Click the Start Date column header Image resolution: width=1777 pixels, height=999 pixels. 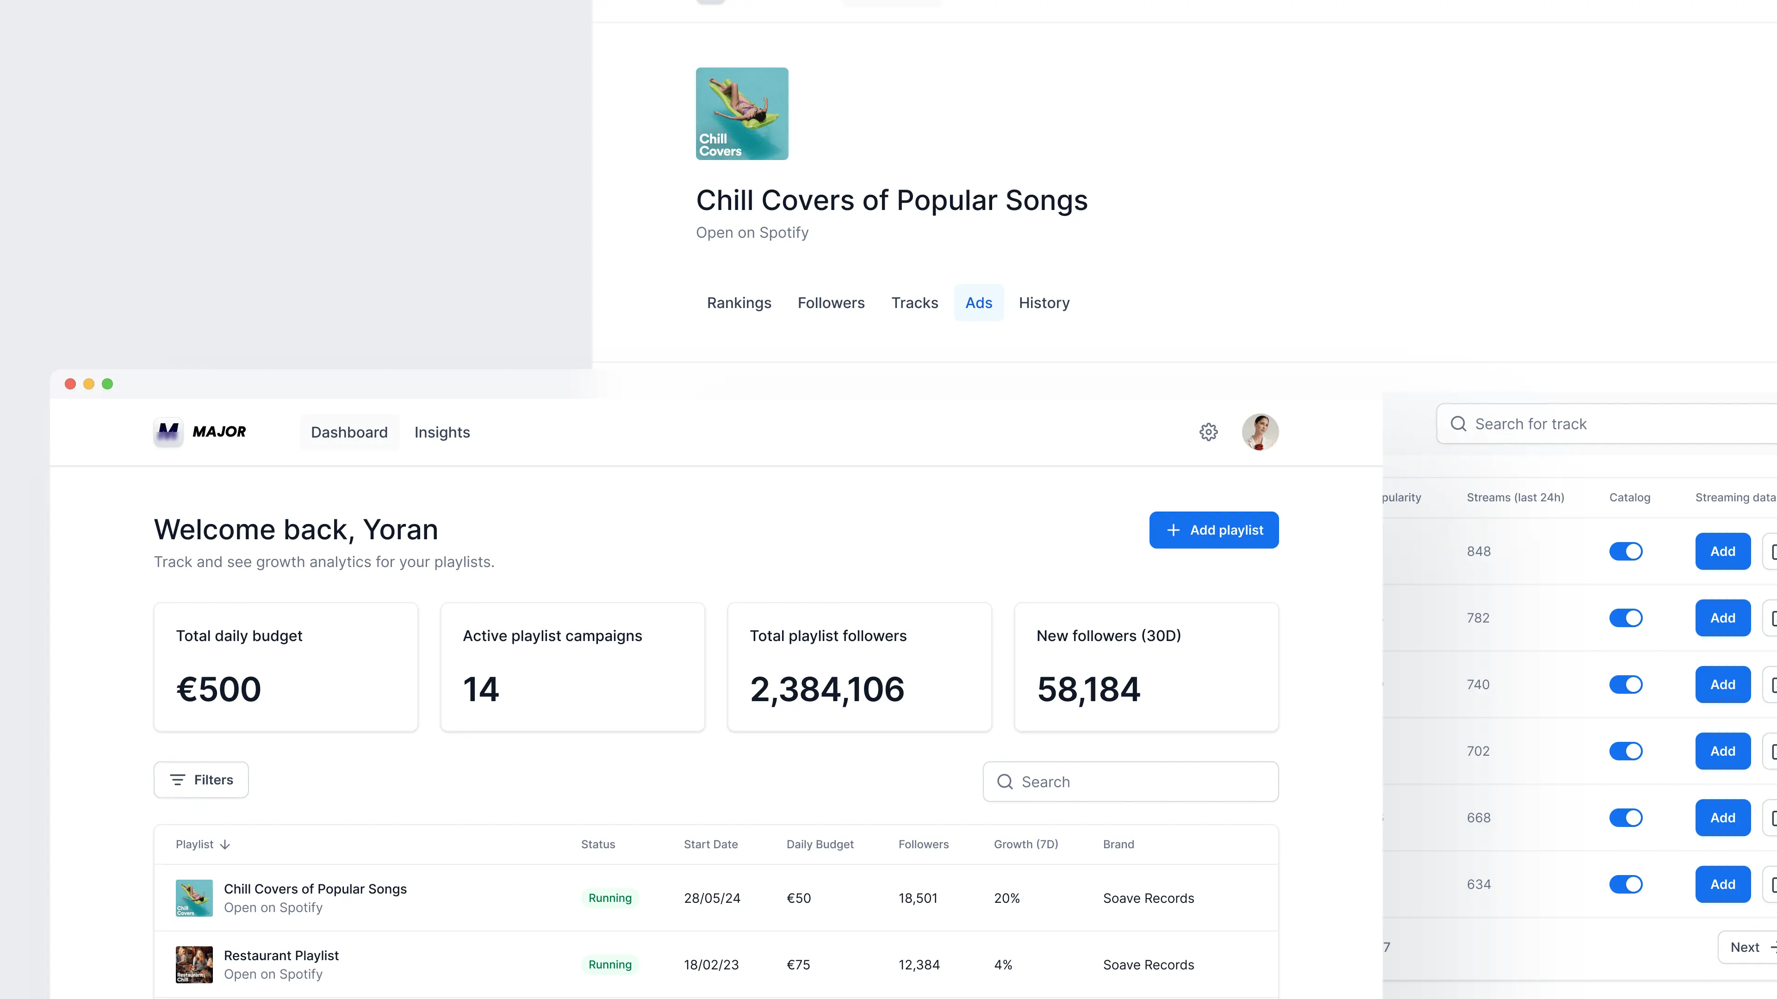point(710,845)
